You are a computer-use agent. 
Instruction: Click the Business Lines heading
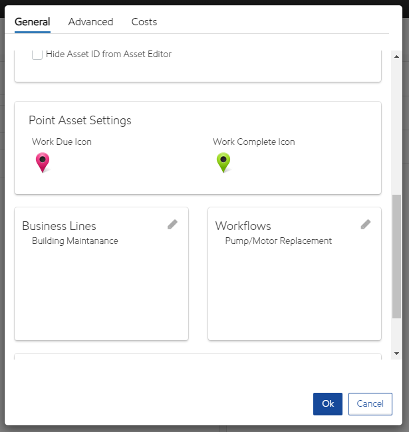pos(59,226)
